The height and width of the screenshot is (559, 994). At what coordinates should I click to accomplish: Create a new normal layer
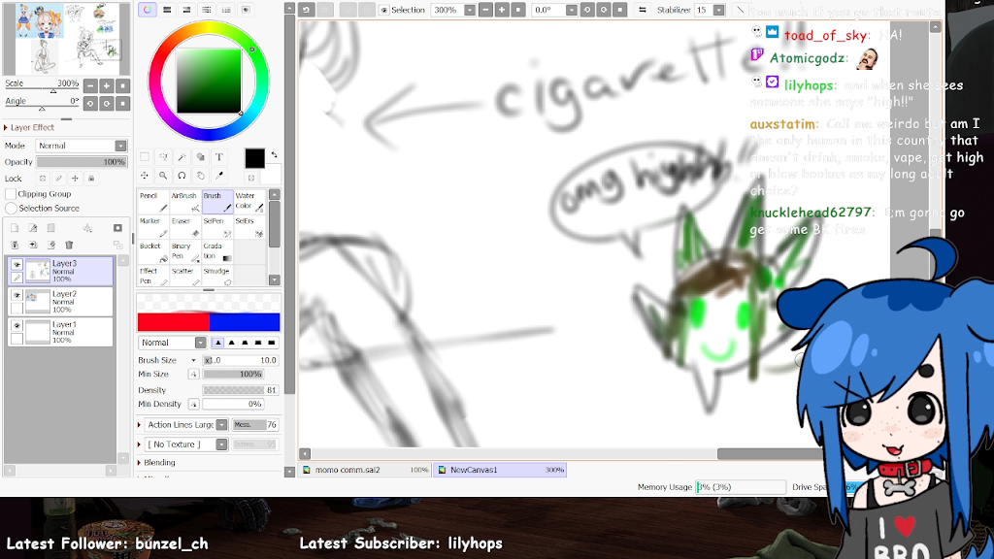[15, 227]
